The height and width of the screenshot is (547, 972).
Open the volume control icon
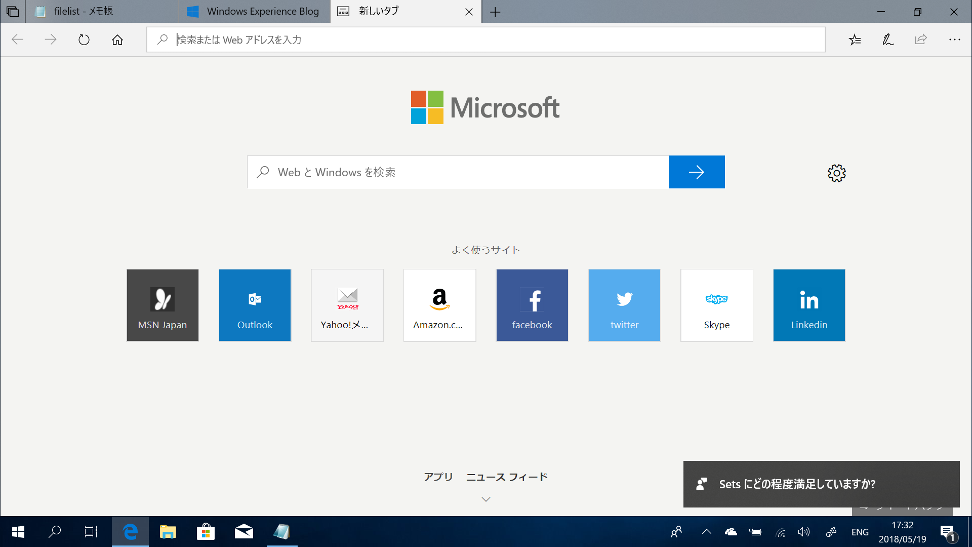[x=804, y=532]
